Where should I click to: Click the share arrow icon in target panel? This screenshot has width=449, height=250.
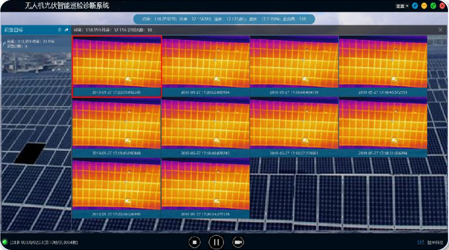67,30
